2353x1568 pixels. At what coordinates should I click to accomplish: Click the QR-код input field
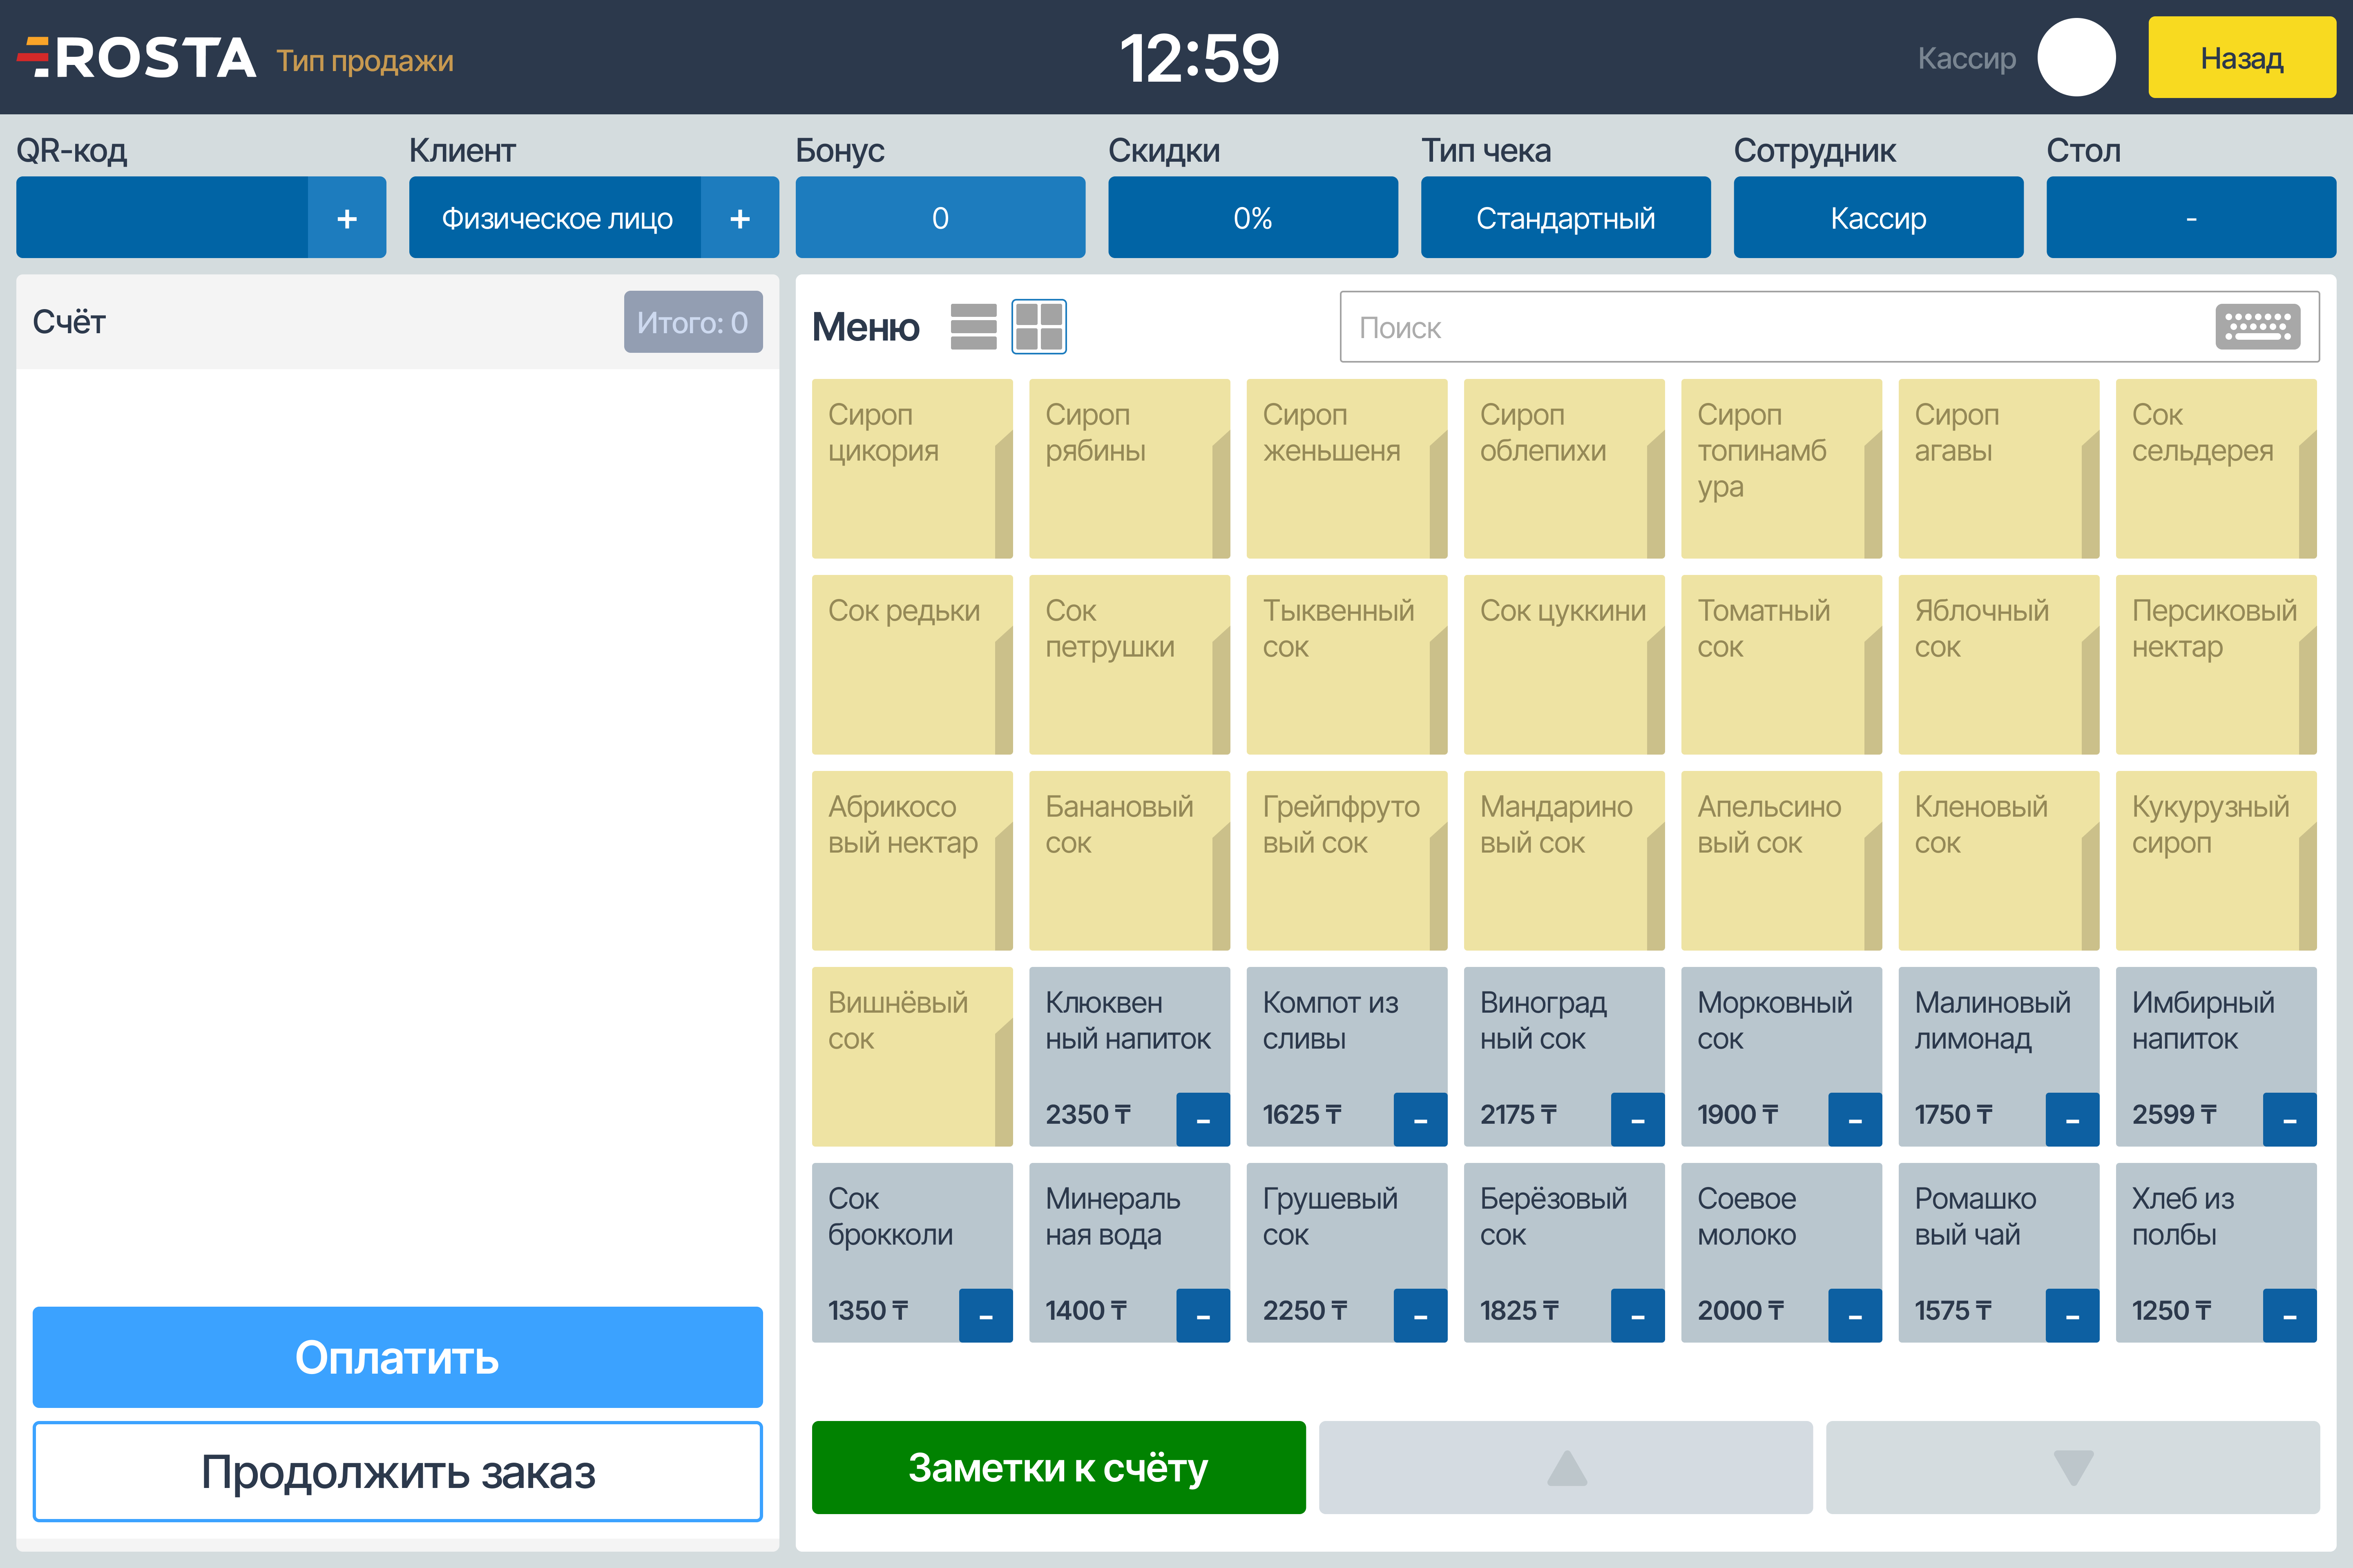point(162,218)
